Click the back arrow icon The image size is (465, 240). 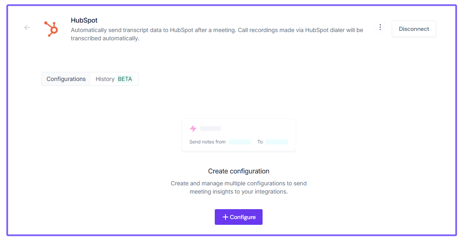(27, 28)
